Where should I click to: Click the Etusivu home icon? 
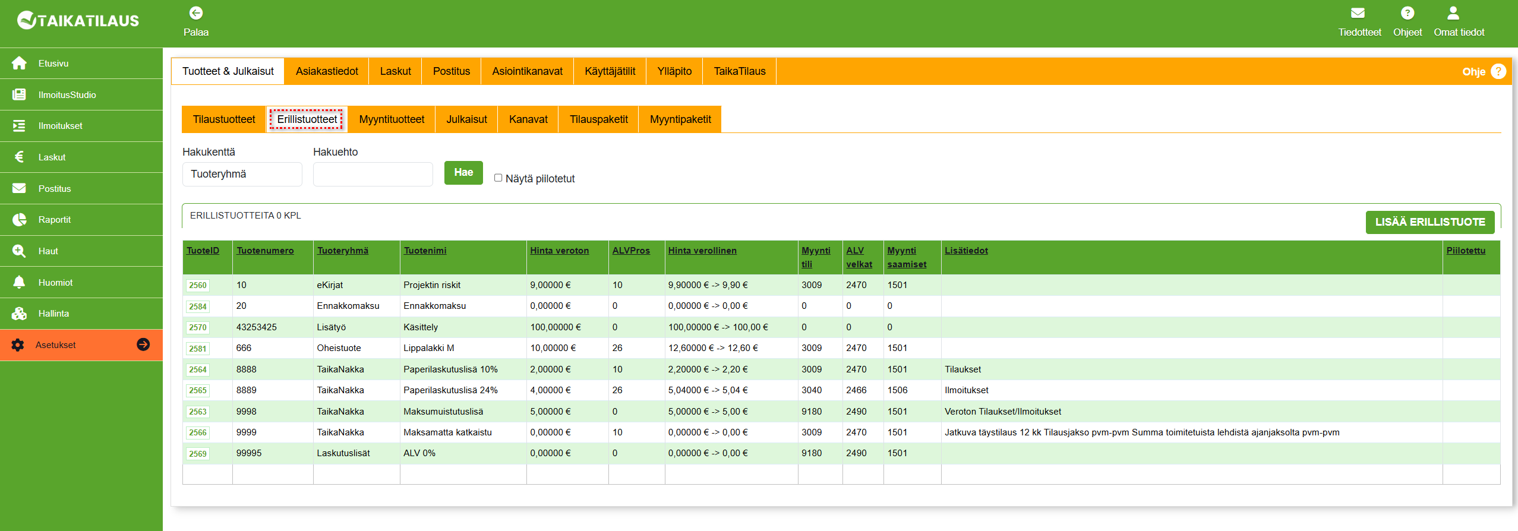click(19, 64)
